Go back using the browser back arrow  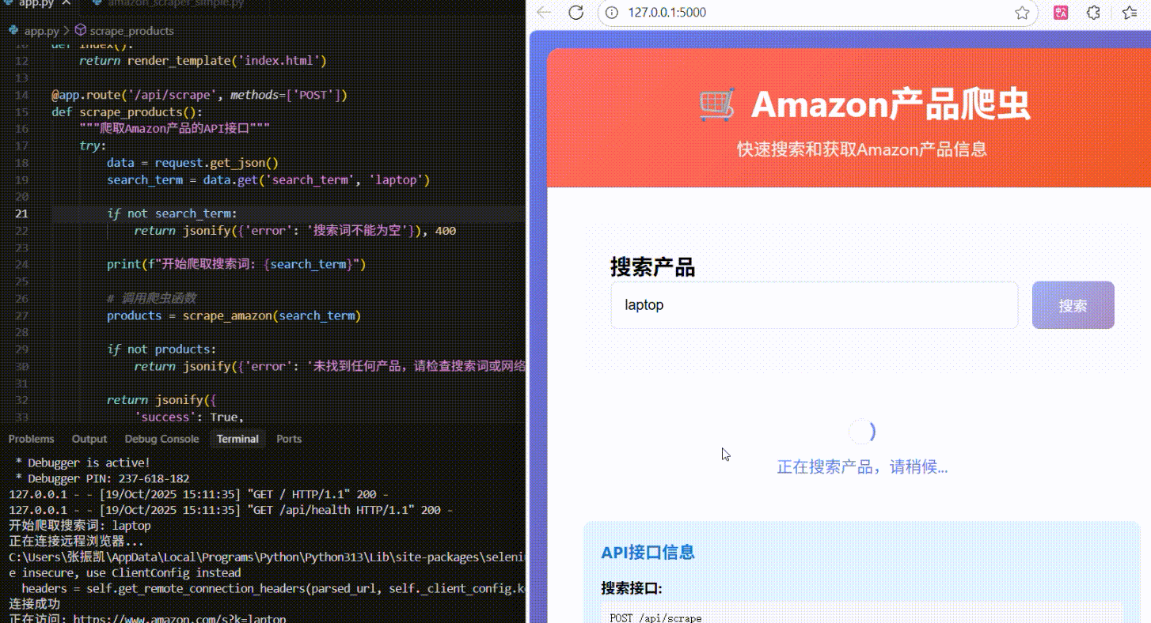[x=544, y=13]
